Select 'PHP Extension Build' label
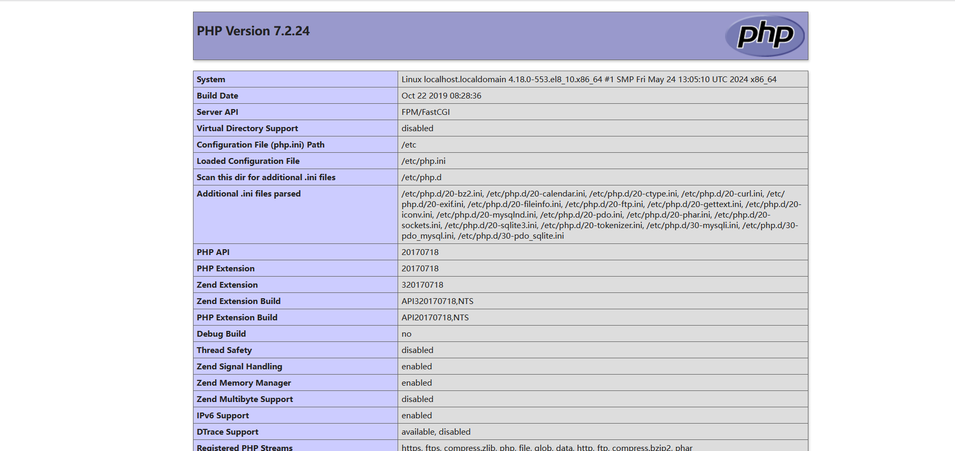Screen dimensions: 955x451 (237, 318)
